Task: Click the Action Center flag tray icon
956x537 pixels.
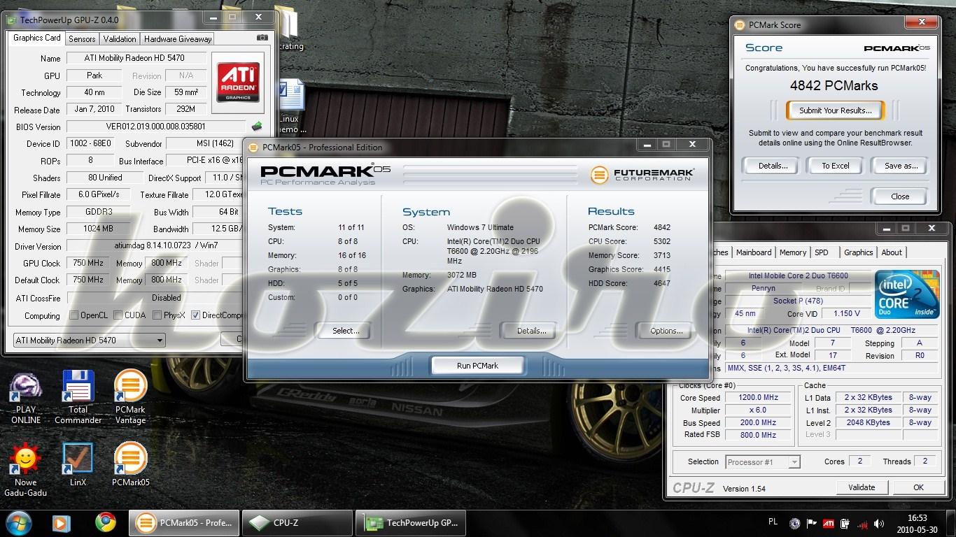Action: (811, 522)
